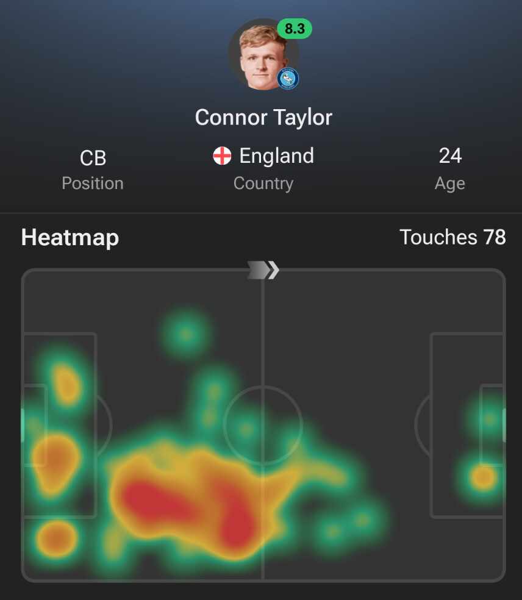The image size is (522, 600).
Task: Click the Country label under England
Action: [x=263, y=184]
